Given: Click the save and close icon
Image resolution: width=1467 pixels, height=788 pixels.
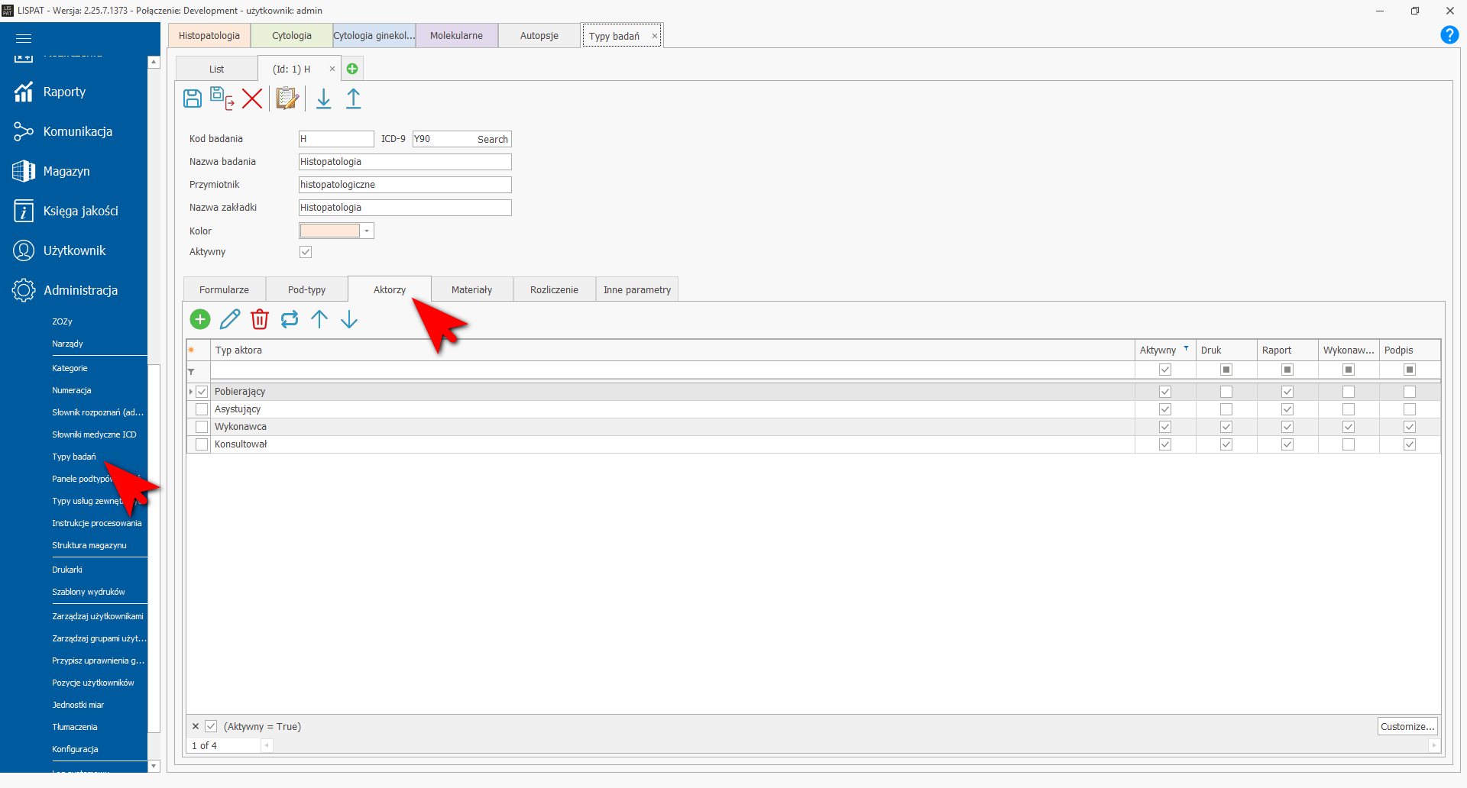Looking at the screenshot, I should [222, 98].
